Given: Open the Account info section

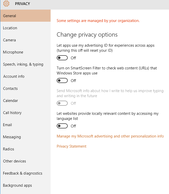Looking at the screenshot, I should click(x=14, y=76).
